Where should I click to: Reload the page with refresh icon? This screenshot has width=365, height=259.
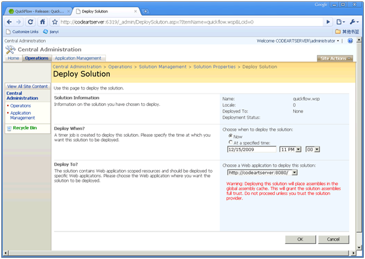[x=30, y=22]
